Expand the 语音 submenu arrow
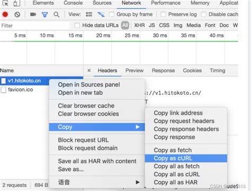Viewport: 251px width, 191px height. (x=138, y=182)
